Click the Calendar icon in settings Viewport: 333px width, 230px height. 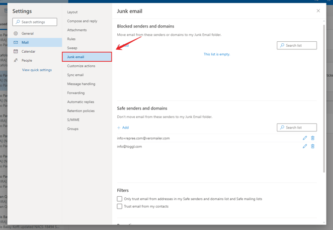(16, 51)
